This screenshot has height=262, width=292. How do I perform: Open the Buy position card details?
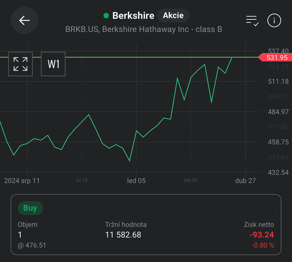[x=146, y=224]
